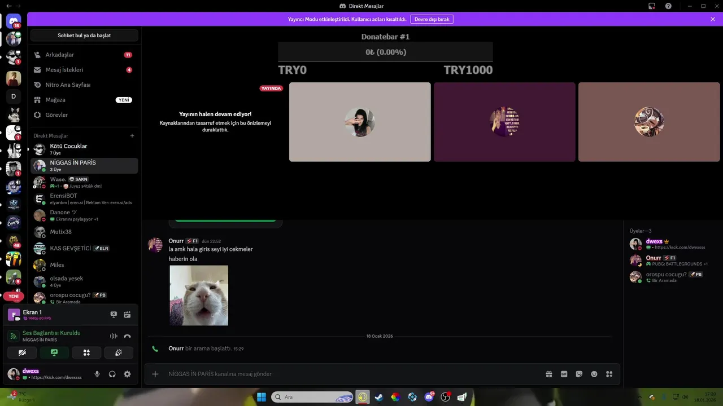Go back with the left arrow
This screenshot has height=406, width=723.
click(8, 6)
